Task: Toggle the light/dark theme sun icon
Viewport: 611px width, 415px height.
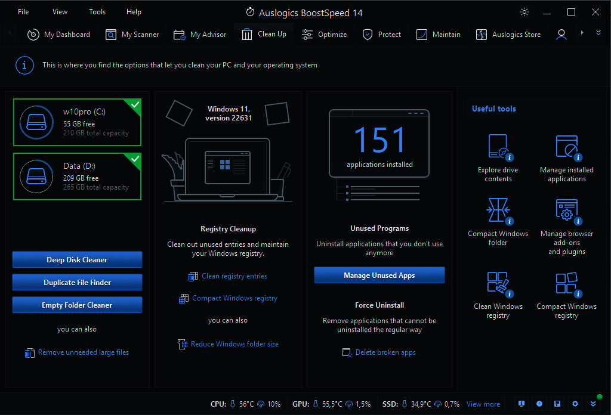Action: coord(524,12)
